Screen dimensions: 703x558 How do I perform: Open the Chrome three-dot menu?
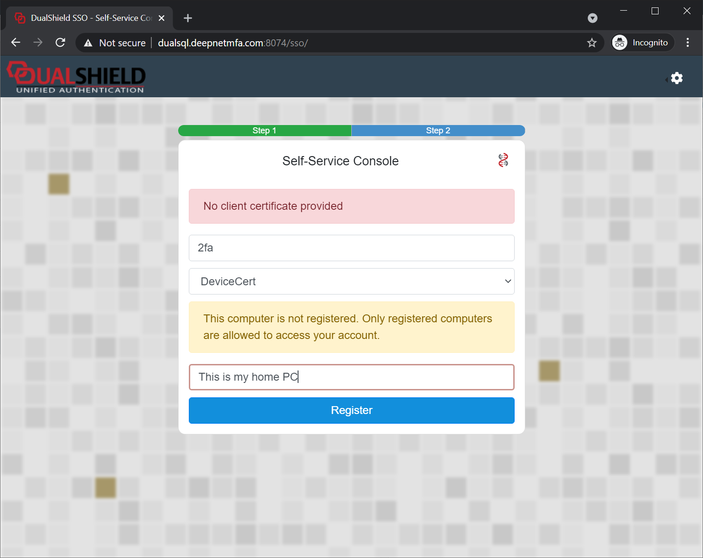(x=688, y=43)
